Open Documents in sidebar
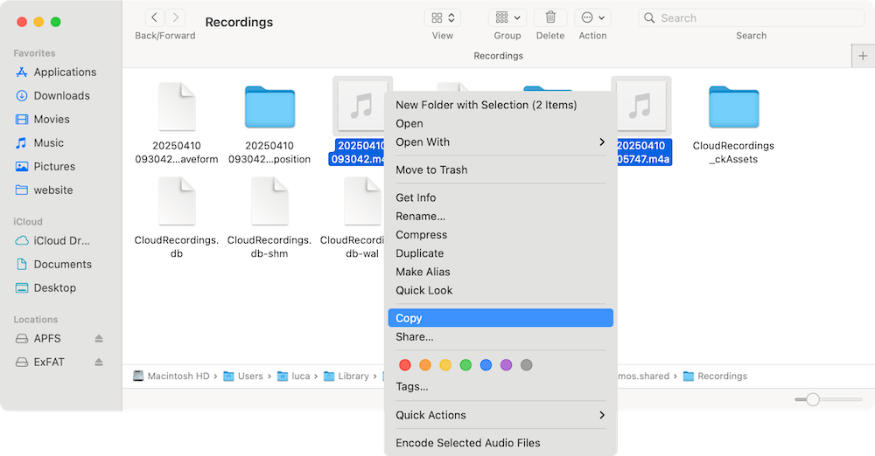 54,264
